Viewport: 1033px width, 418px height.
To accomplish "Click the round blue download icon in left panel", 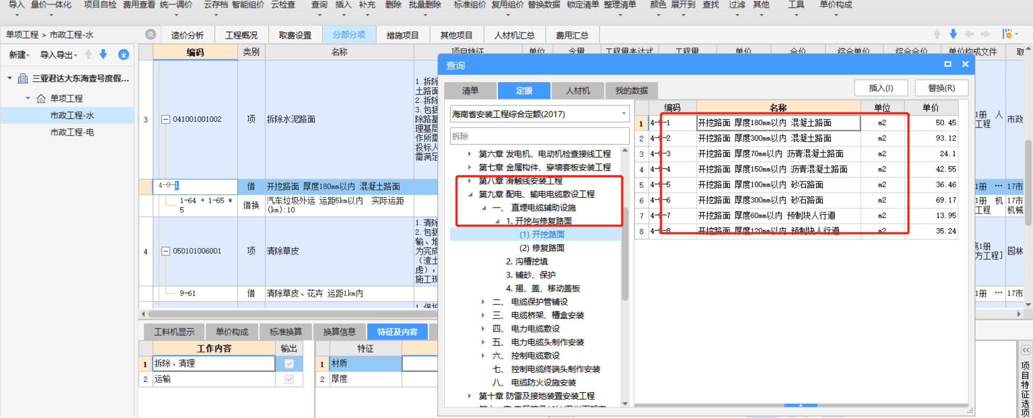I will point(123,54).
